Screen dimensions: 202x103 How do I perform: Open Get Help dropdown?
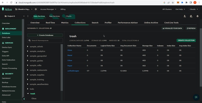[x=180, y=9]
